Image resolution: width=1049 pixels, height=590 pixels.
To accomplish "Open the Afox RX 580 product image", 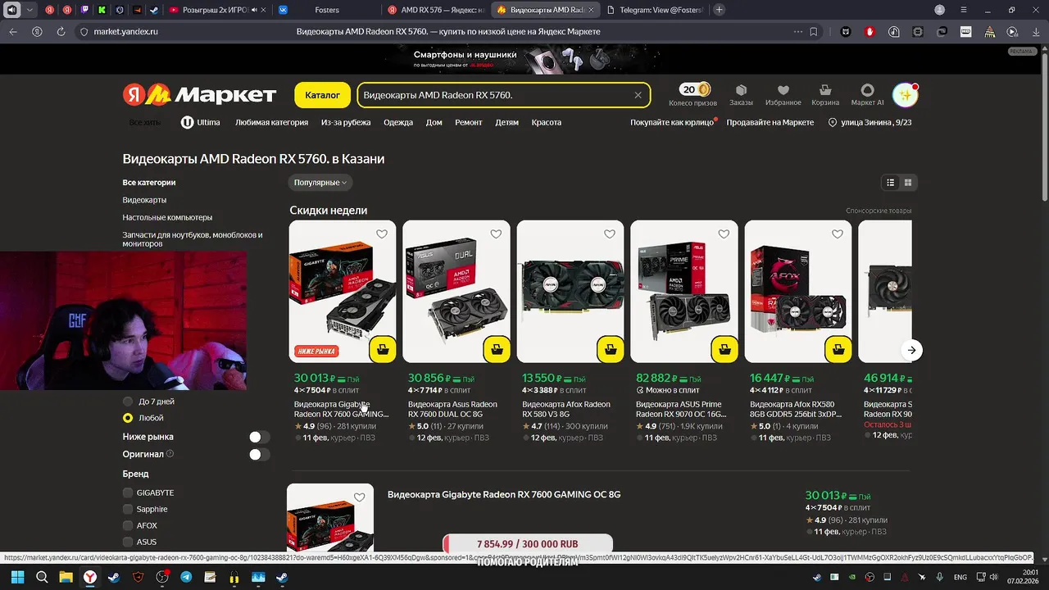I will (570, 291).
